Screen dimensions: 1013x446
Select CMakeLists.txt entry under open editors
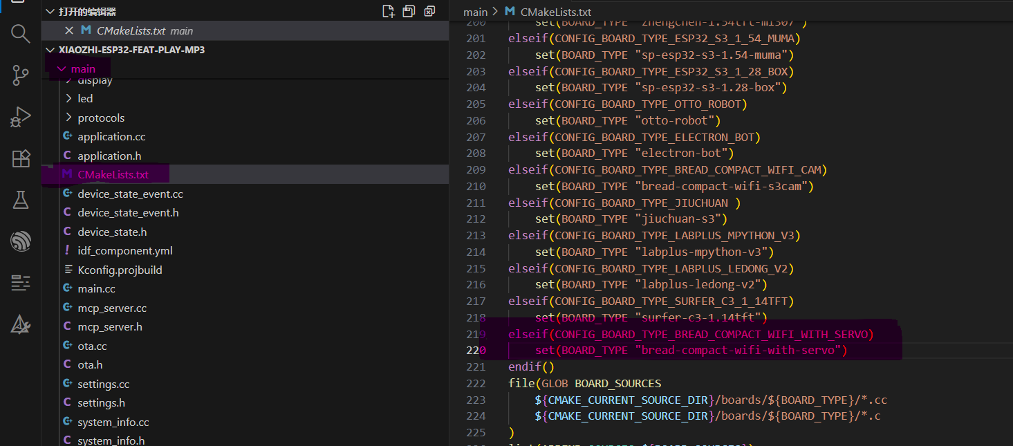[x=131, y=30]
